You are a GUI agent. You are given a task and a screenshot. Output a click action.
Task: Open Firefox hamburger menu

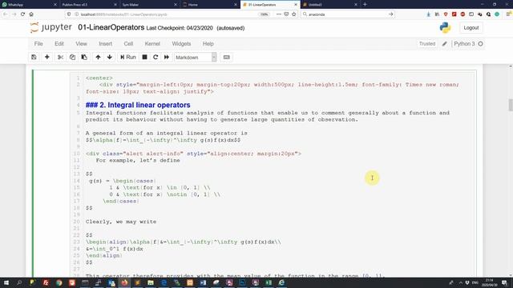click(x=509, y=14)
